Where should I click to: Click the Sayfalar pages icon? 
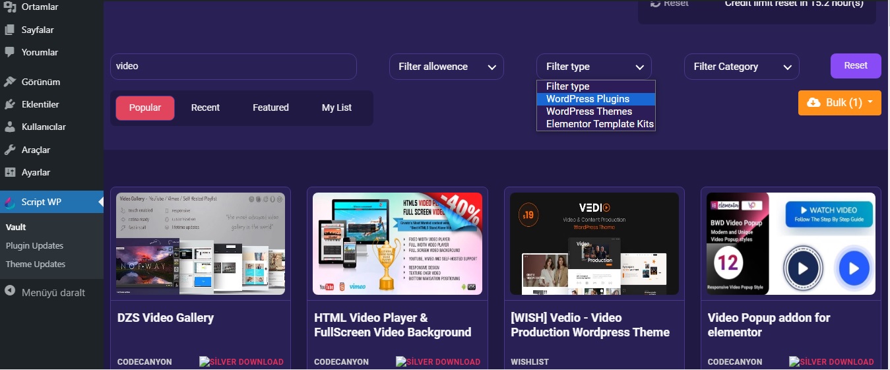10,30
